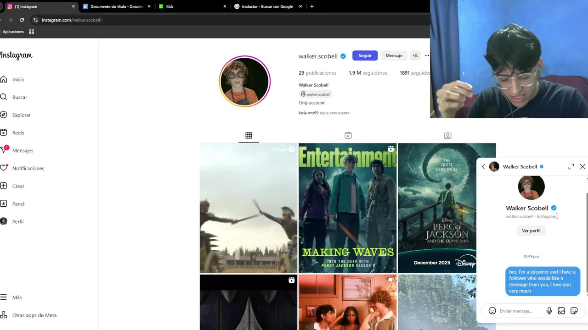Open Aplicaciones bookmarks shortcut
588x330 pixels.
pyautogui.click(x=12, y=32)
